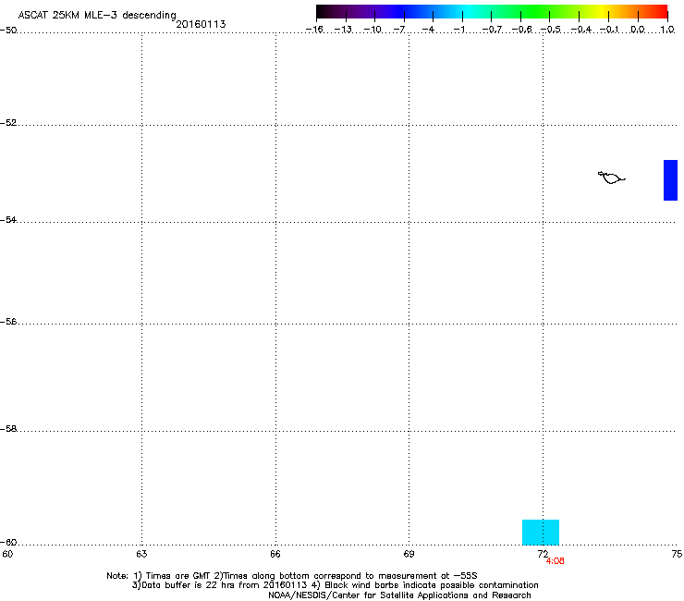Click the 'Data buffer is 22 hrs' note
The height and width of the screenshot is (601, 684).
[x=335, y=585]
